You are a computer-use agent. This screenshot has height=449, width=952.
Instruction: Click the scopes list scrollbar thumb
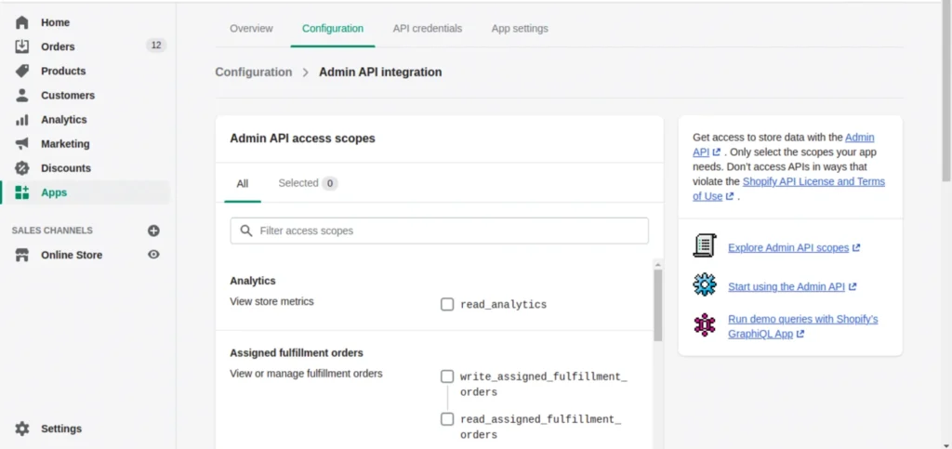coord(657,305)
